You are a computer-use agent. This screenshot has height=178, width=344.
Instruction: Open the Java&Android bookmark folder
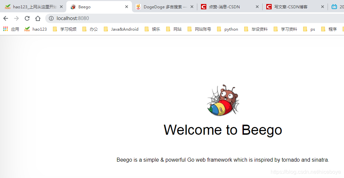pyautogui.click(x=121, y=29)
